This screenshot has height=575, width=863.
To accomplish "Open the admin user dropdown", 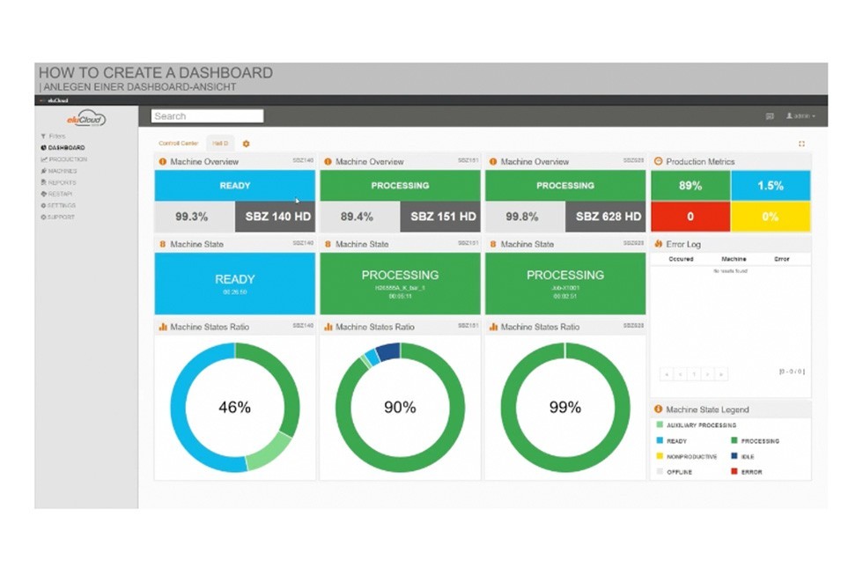I will click(800, 116).
